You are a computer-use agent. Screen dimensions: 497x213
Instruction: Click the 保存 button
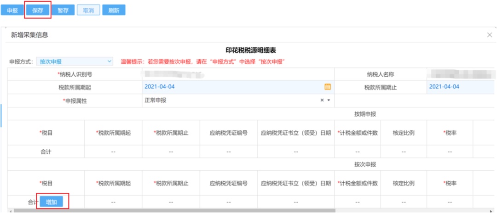(x=37, y=10)
